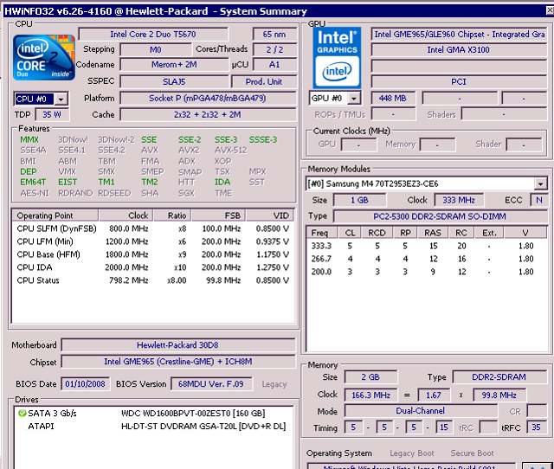Click the GPU PCI bus field

[x=459, y=82]
